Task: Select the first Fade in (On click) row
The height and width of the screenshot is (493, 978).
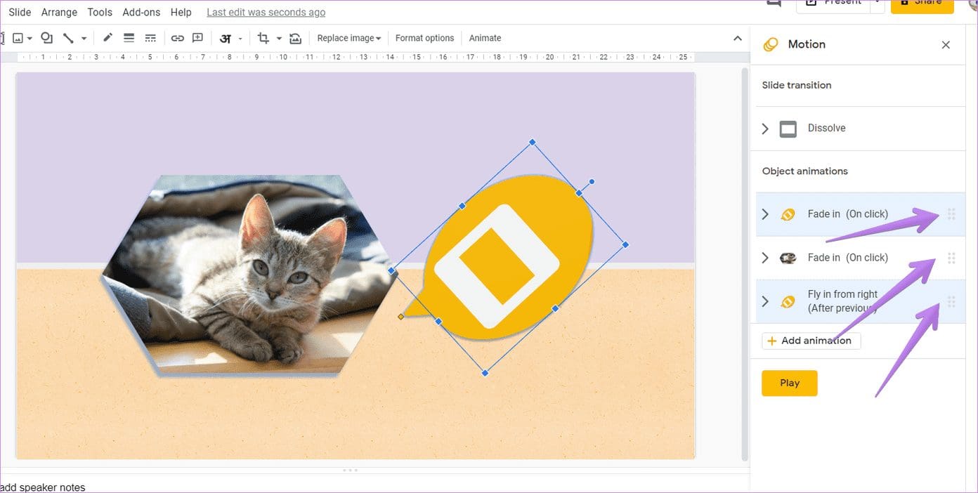Action: coord(860,214)
